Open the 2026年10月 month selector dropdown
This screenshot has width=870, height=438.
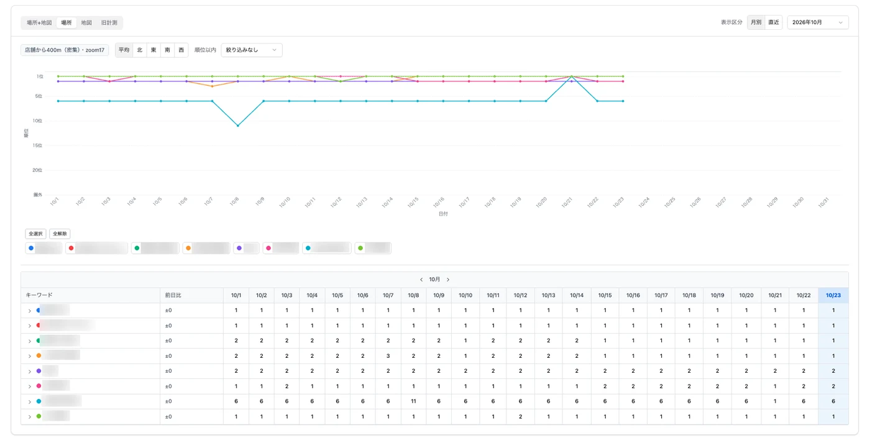pyautogui.click(x=818, y=22)
